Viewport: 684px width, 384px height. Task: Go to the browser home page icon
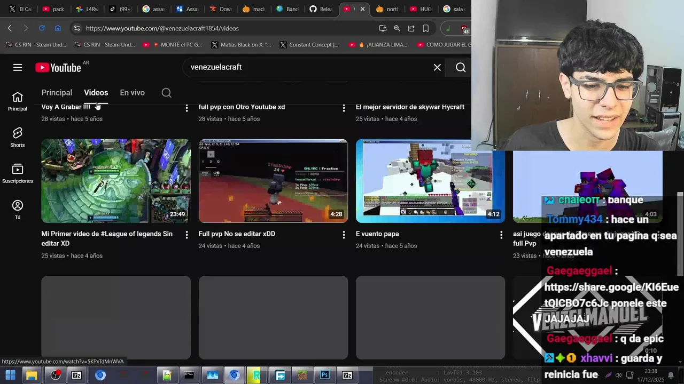coord(58,28)
